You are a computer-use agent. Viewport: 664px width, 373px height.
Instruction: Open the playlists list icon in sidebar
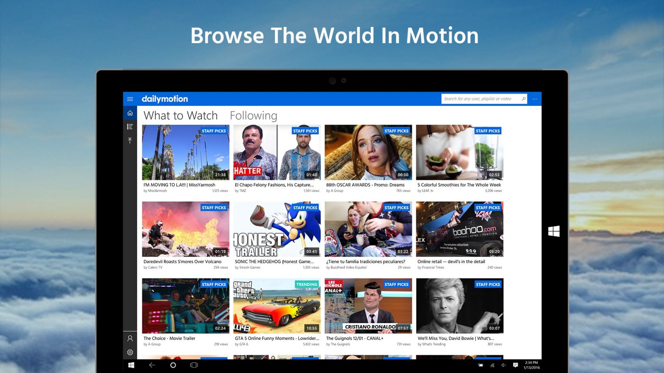(130, 127)
